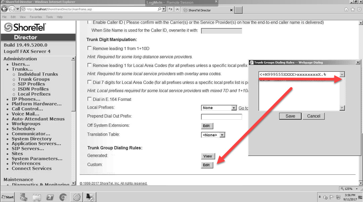Click the address bar search magnifier icon

click(159, 9)
